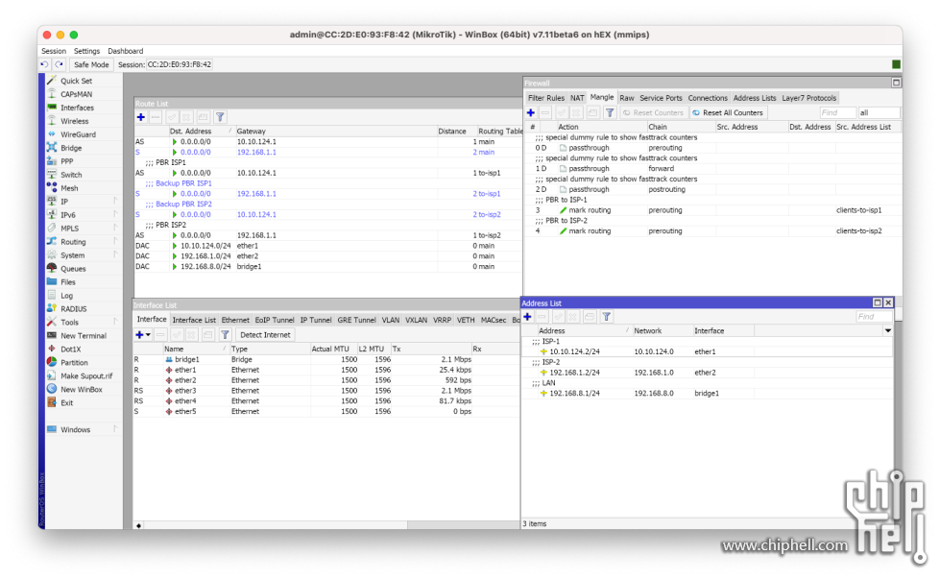The height and width of the screenshot is (579, 940).
Task: Open the 'all' filter dropdown in Firewall
Action: point(879,112)
